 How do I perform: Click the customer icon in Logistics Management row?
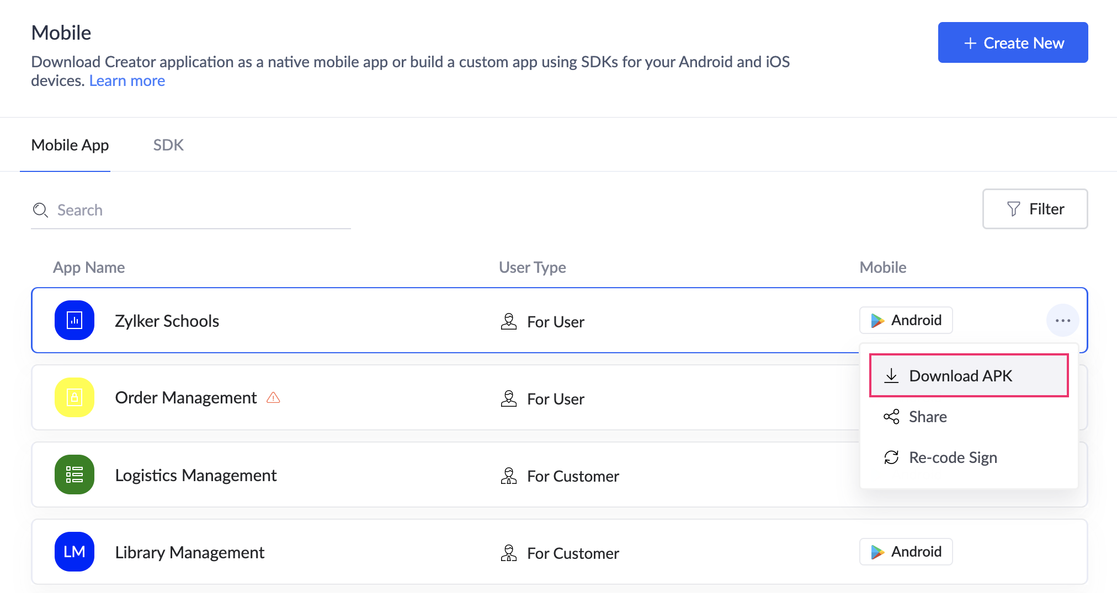coord(508,476)
